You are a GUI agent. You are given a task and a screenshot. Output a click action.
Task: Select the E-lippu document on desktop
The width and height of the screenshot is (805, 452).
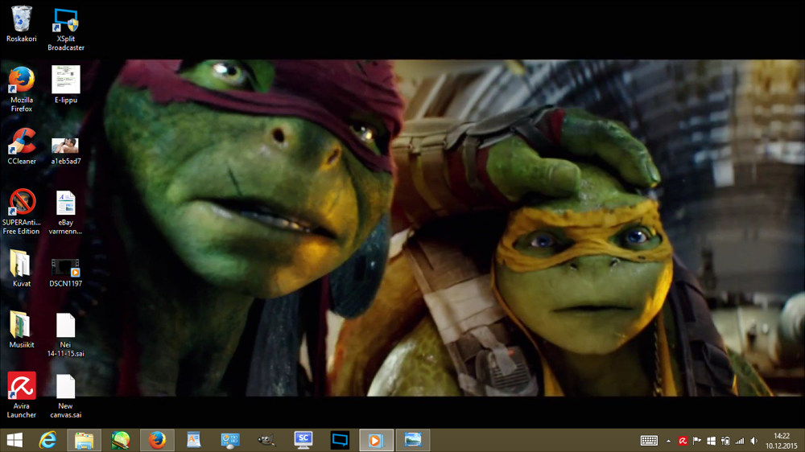[x=66, y=84]
